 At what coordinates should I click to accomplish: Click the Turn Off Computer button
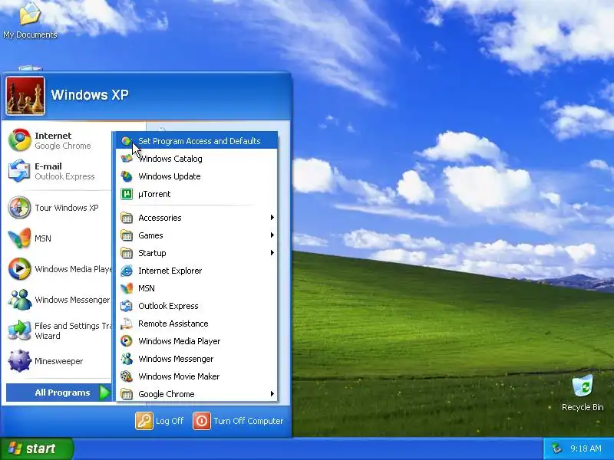pos(239,421)
